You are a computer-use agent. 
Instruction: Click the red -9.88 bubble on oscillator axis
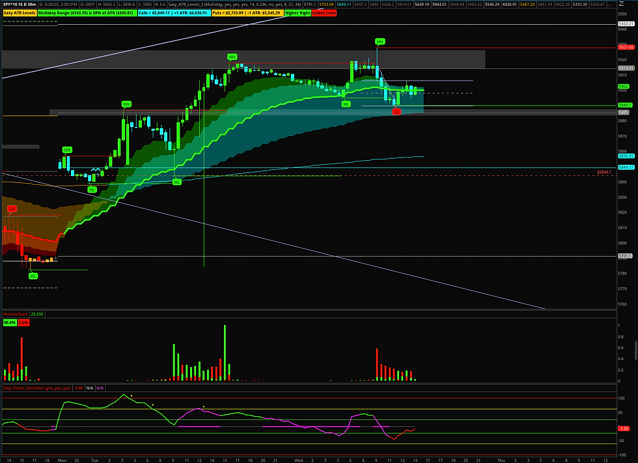624,428
